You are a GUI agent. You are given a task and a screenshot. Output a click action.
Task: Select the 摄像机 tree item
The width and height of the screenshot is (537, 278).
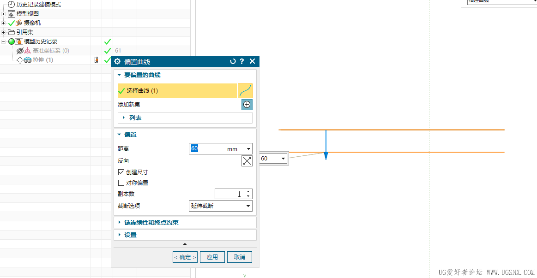pyautogui.click(x=32, y=23)
